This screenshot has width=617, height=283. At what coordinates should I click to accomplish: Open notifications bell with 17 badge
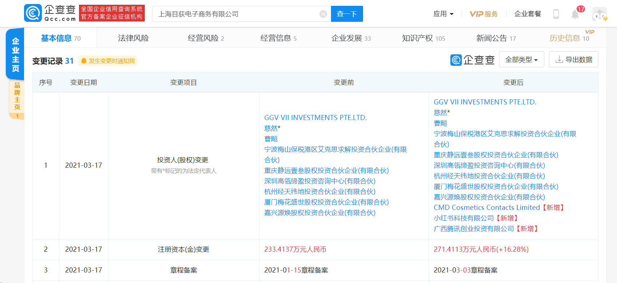(x=575, y=14)
